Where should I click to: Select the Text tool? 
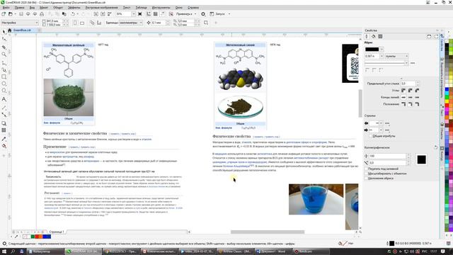(4, 99)
